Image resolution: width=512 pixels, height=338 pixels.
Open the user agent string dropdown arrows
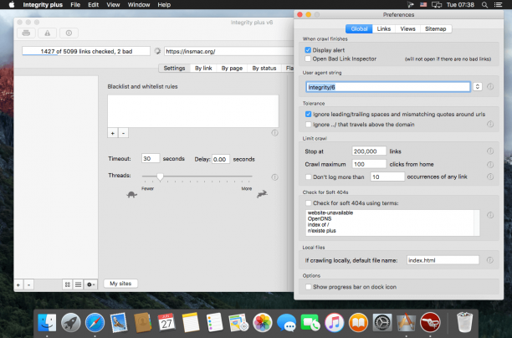coord(478,86)
